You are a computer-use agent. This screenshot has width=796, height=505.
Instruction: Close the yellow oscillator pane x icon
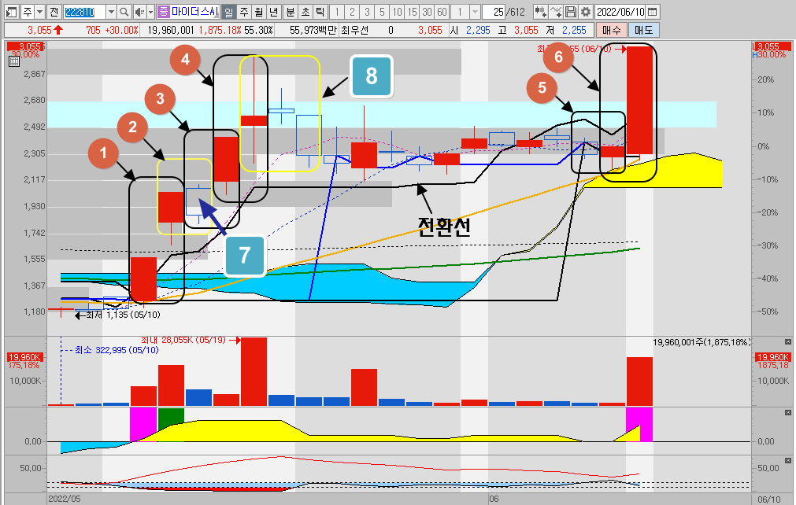tap(788, 413)
